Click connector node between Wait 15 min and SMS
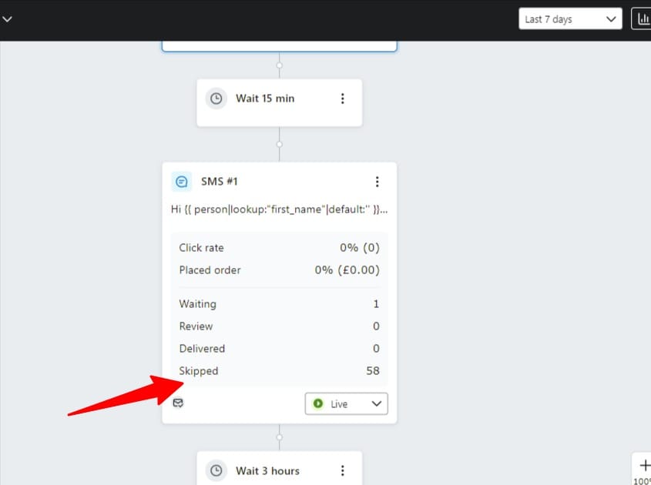Image resolution: width=651 pixels, height=485 pixels. point(279,144)
